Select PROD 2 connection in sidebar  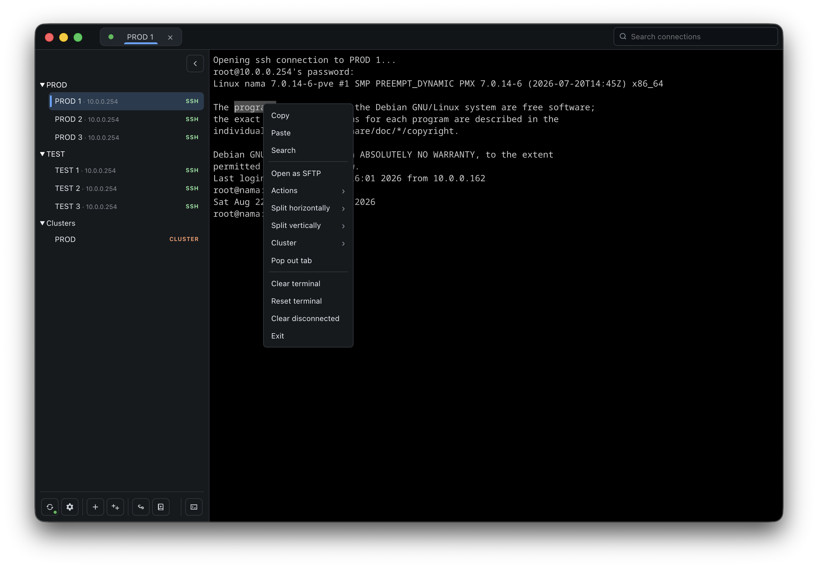click(x=126, y=119)
